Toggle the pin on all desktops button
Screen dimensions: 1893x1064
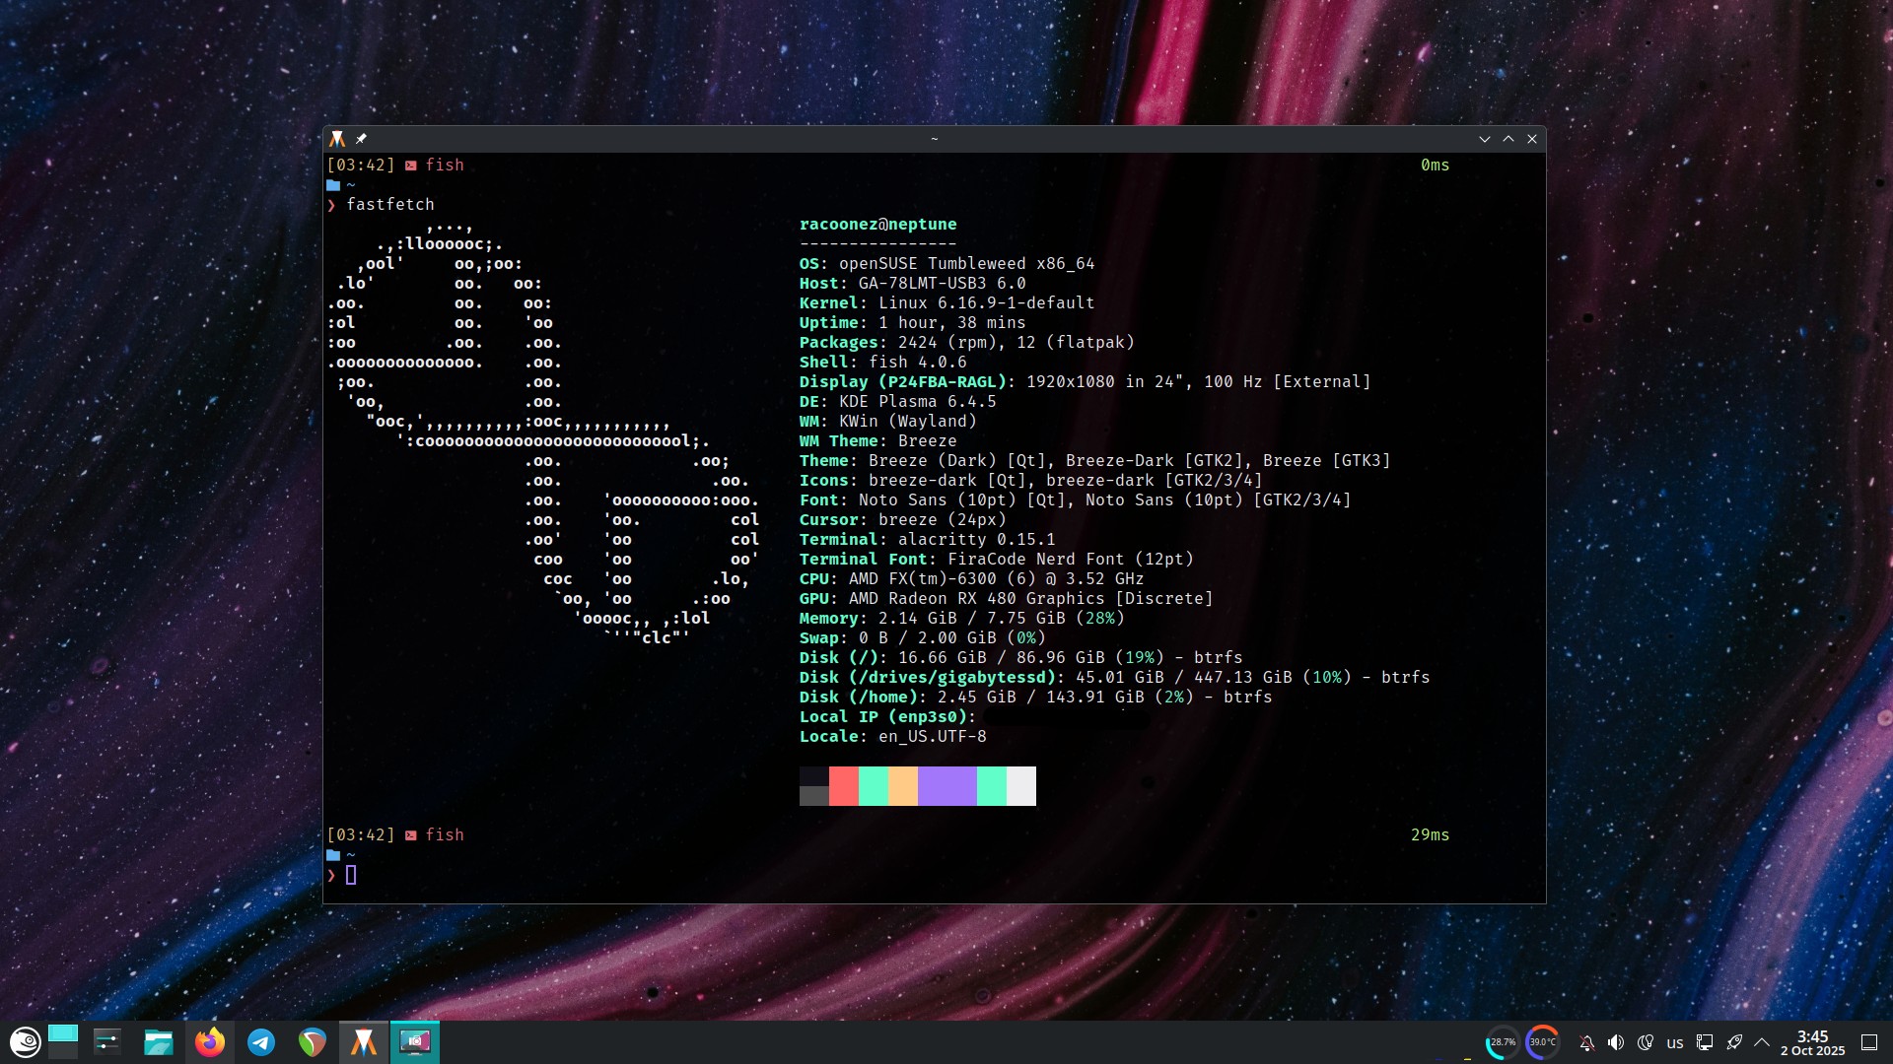click(361, 139)
